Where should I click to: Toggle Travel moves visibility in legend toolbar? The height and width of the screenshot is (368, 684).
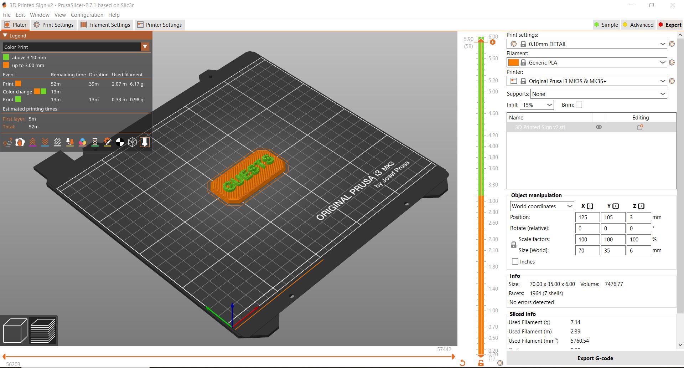coord(7,142)
